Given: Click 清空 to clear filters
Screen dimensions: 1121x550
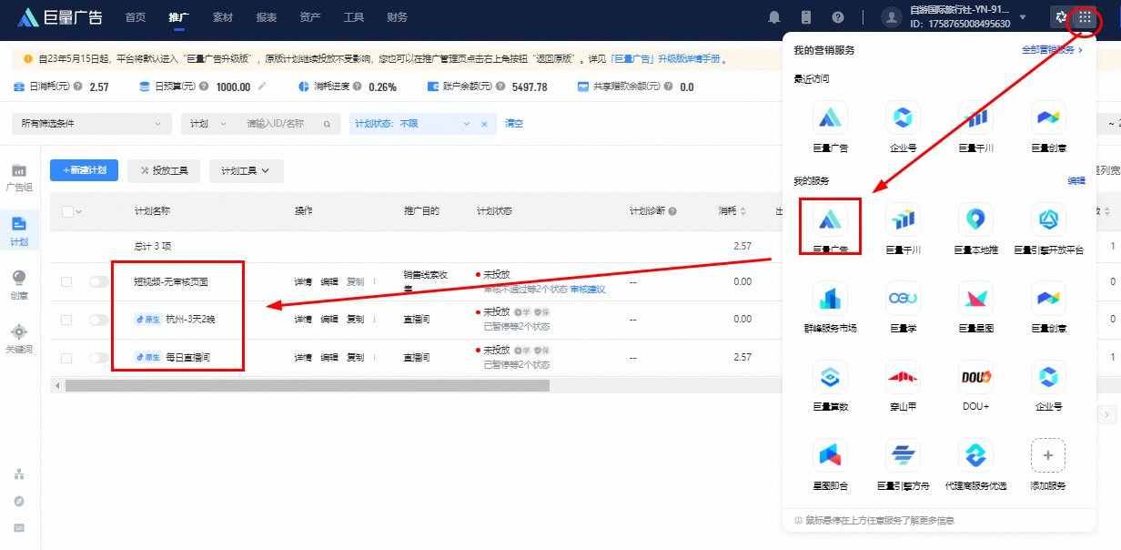Looking at the screenshot, I should point(514,124).
